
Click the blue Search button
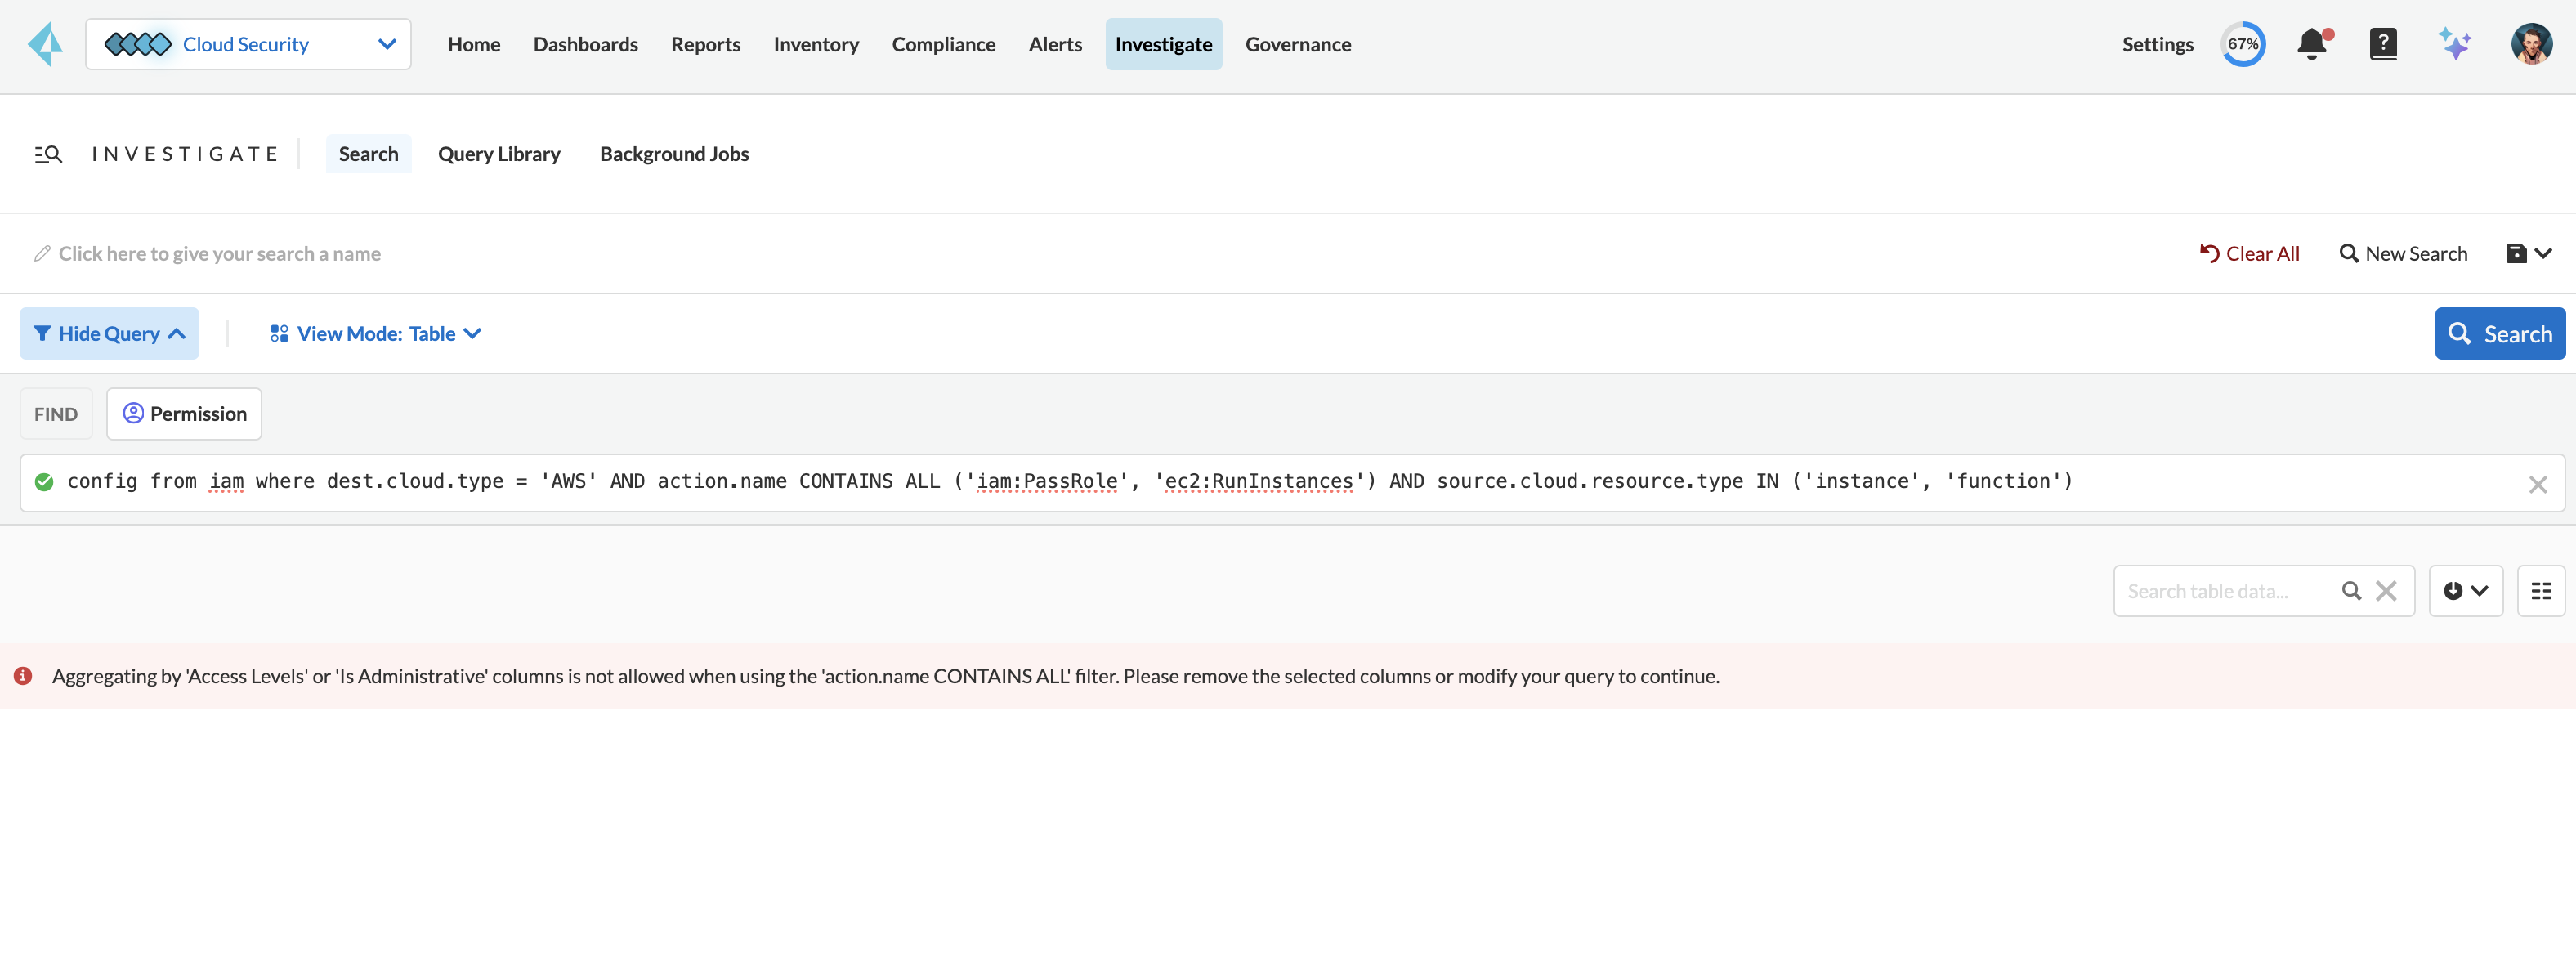(x=2499, y=334)
